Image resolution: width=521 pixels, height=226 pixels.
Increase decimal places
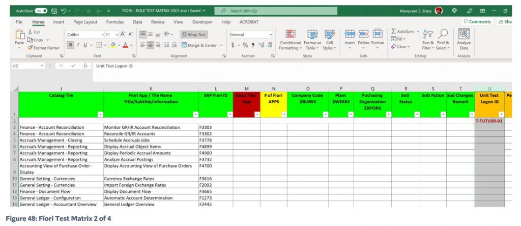(x=262, y=45)
